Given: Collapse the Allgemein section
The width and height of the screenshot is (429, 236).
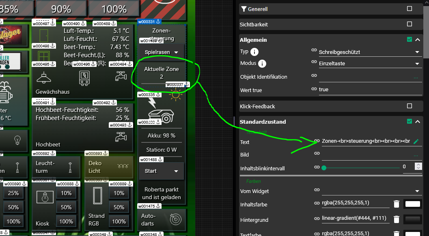Looking at the screenshot, I should point(418,40).
